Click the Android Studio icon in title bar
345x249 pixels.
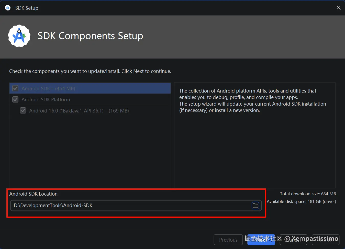point(8,8)
